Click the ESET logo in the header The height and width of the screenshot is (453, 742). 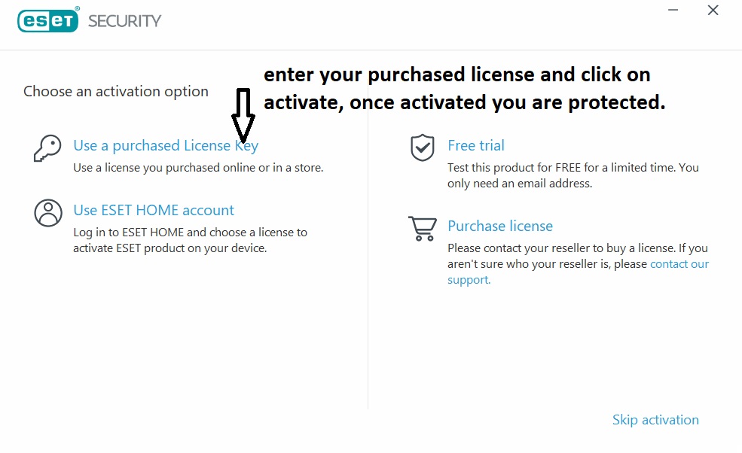pyautogui.click(x=47, y=20)
